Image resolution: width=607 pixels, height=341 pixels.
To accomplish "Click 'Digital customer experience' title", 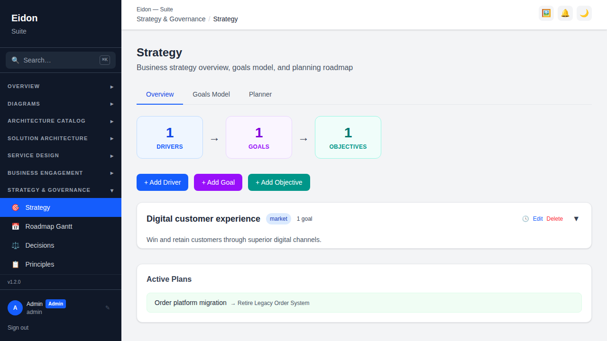I will 203,219.
